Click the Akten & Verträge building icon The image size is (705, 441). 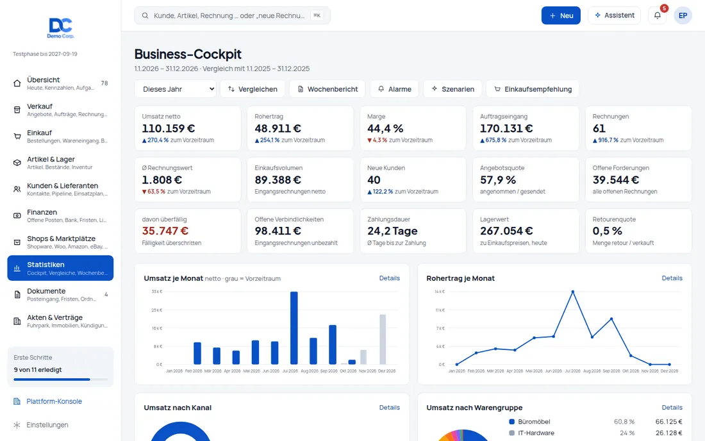pos(17,321)
